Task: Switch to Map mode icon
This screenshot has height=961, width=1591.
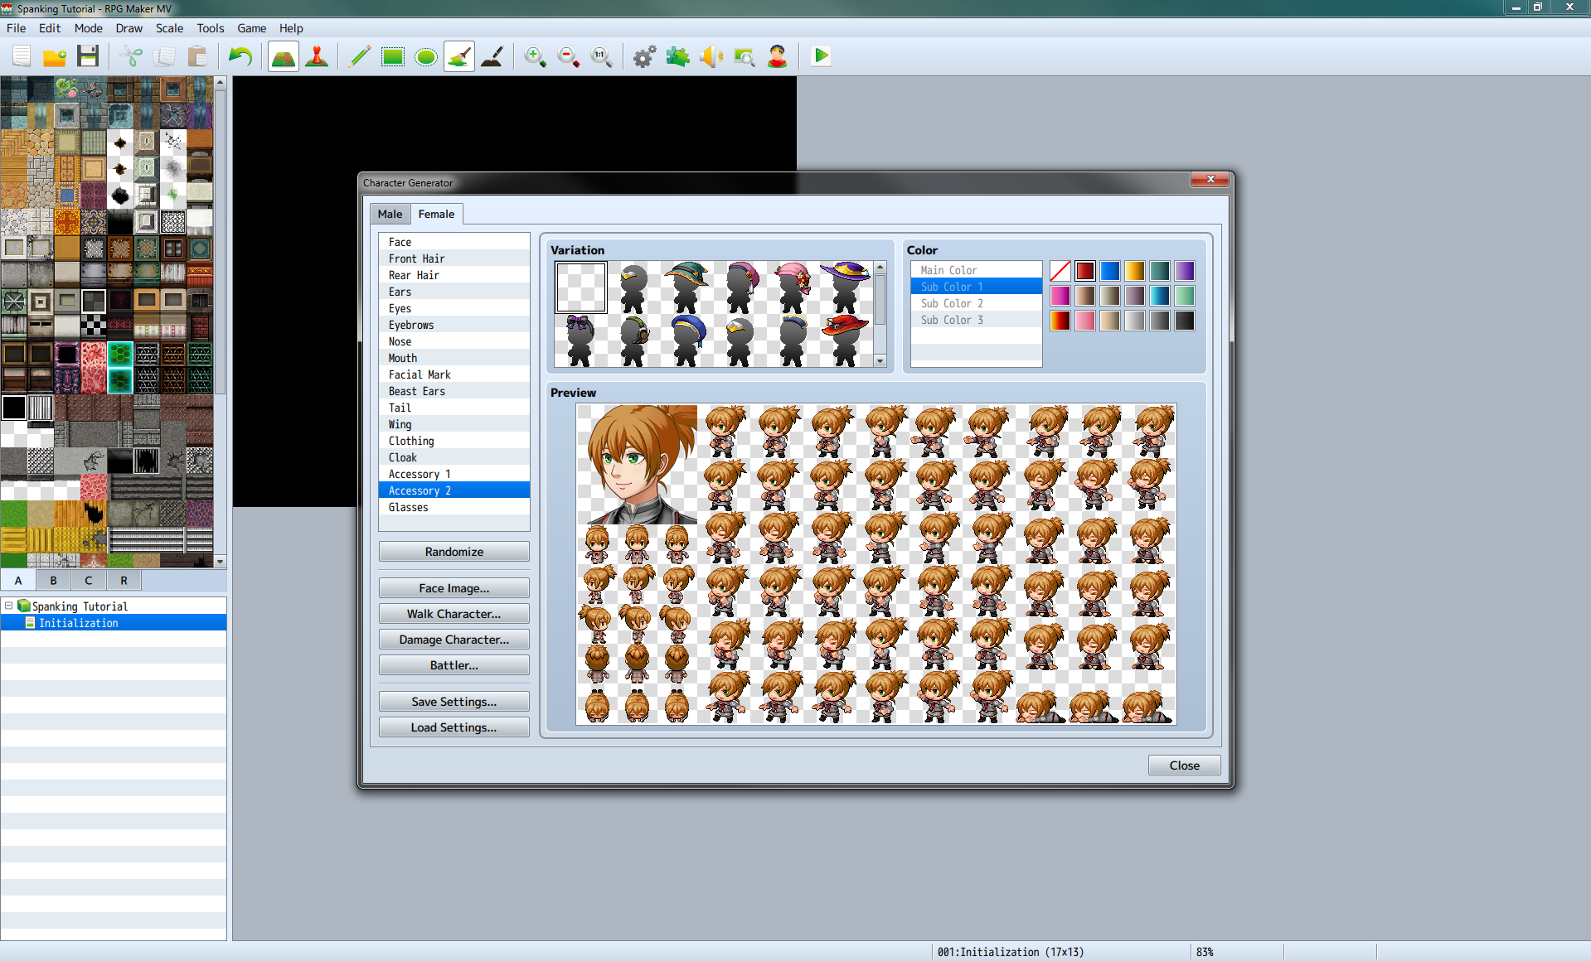Action: click(x=284, y=56)
